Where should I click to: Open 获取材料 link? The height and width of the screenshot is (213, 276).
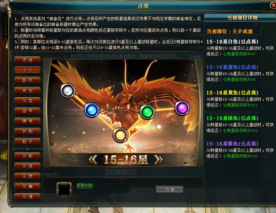pyautogui.click(x=85, y=185)
